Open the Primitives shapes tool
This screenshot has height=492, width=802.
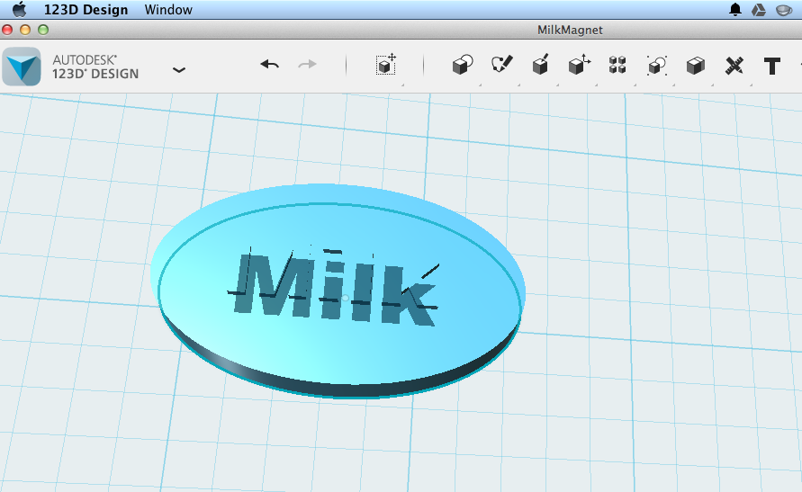(463, 65)
